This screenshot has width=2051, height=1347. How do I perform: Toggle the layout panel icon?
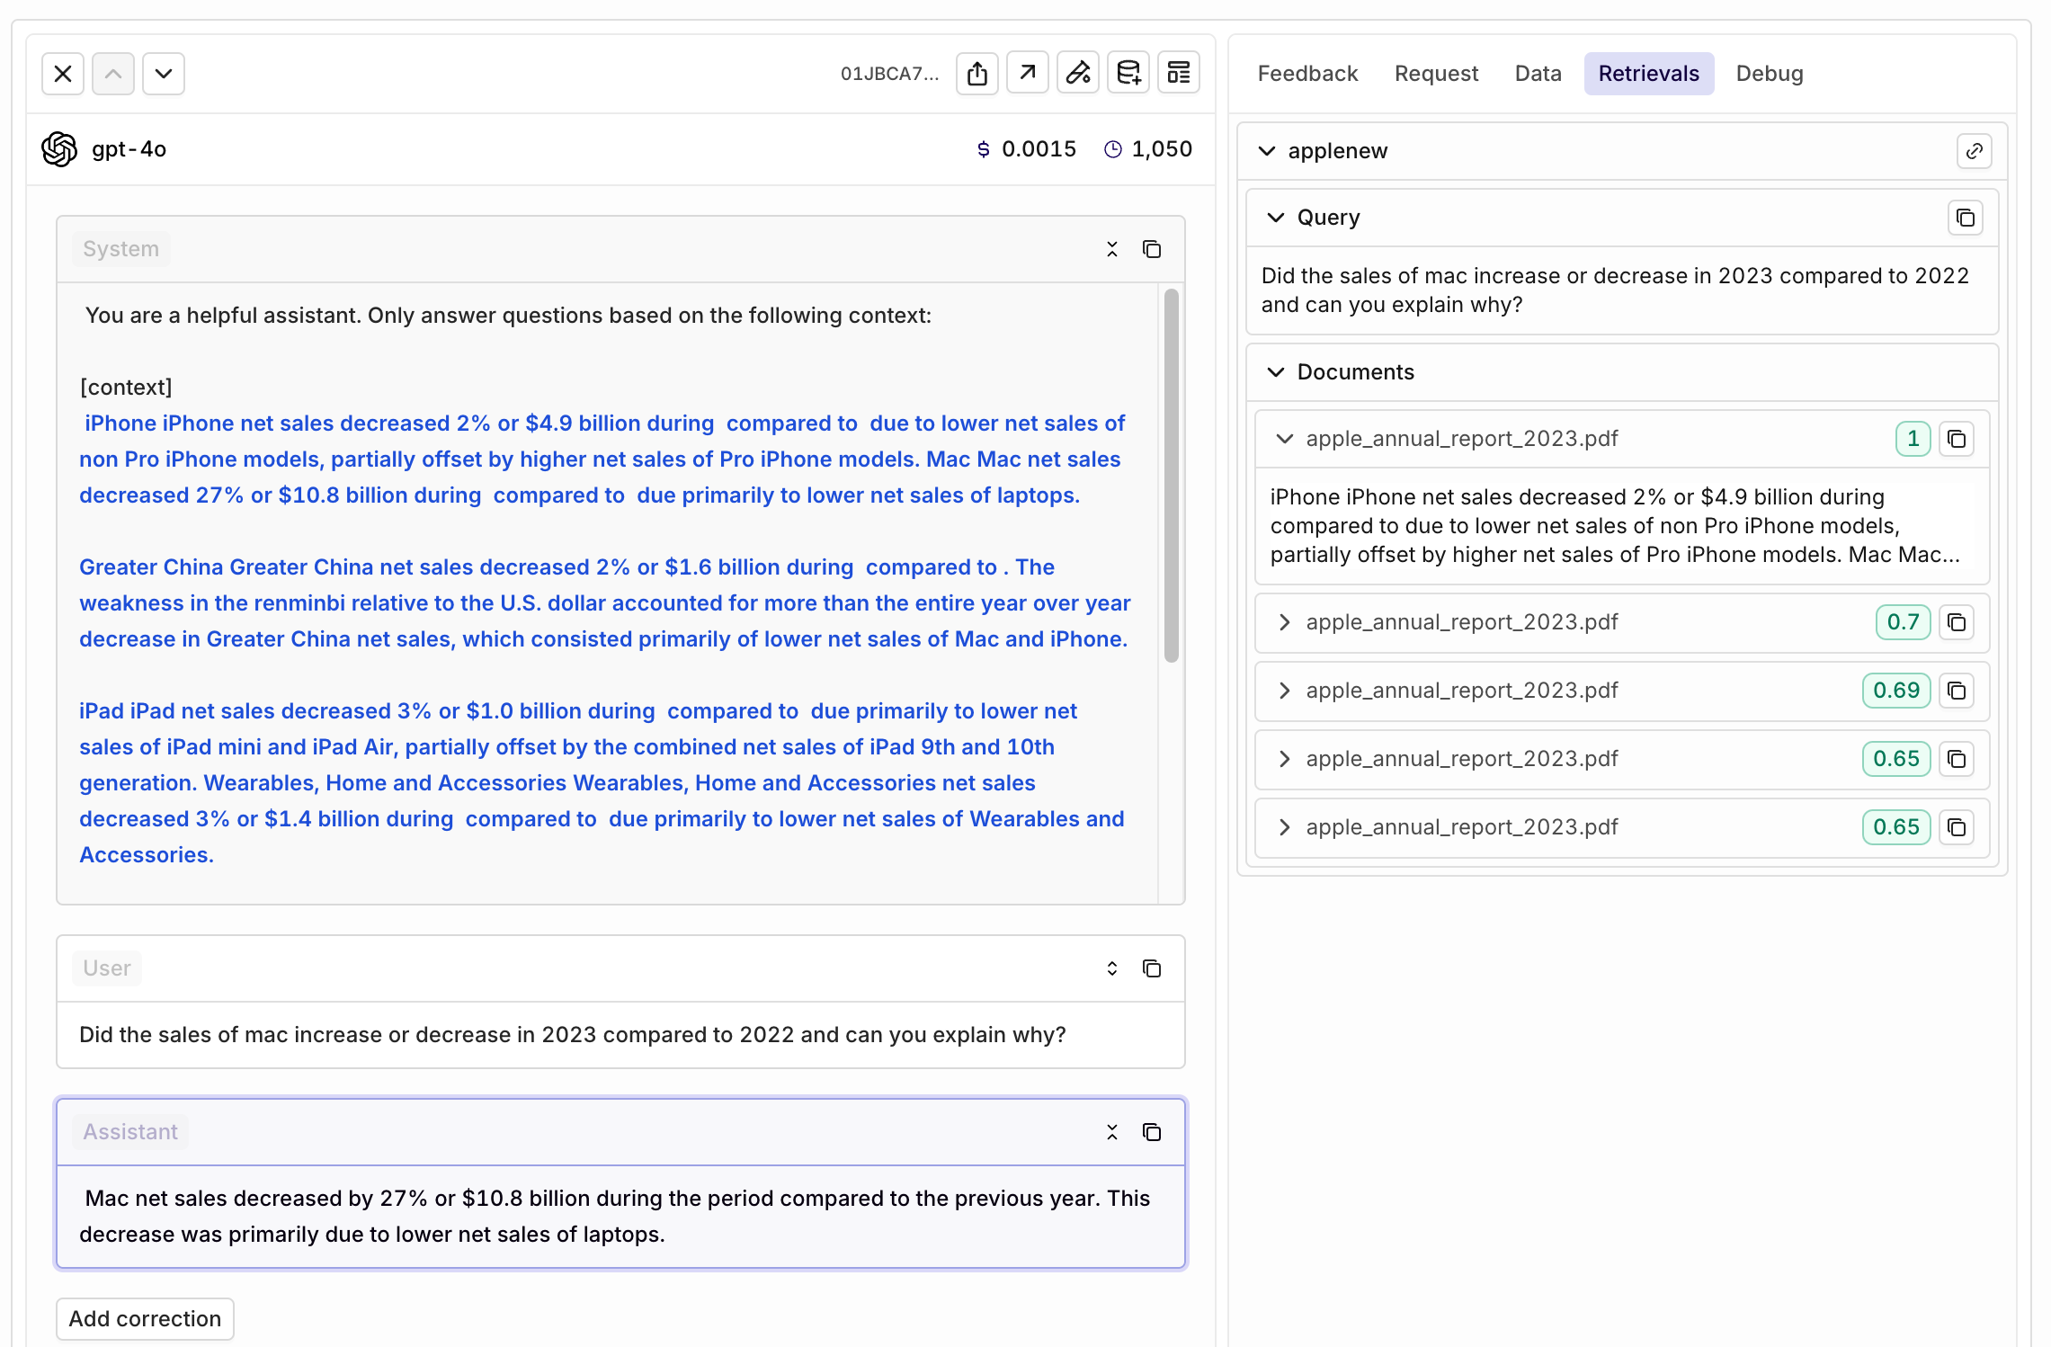tap(1179, 74)
